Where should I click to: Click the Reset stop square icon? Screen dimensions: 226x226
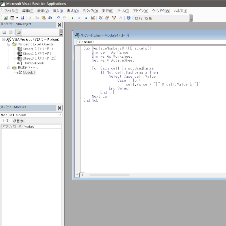coord(86,18)
